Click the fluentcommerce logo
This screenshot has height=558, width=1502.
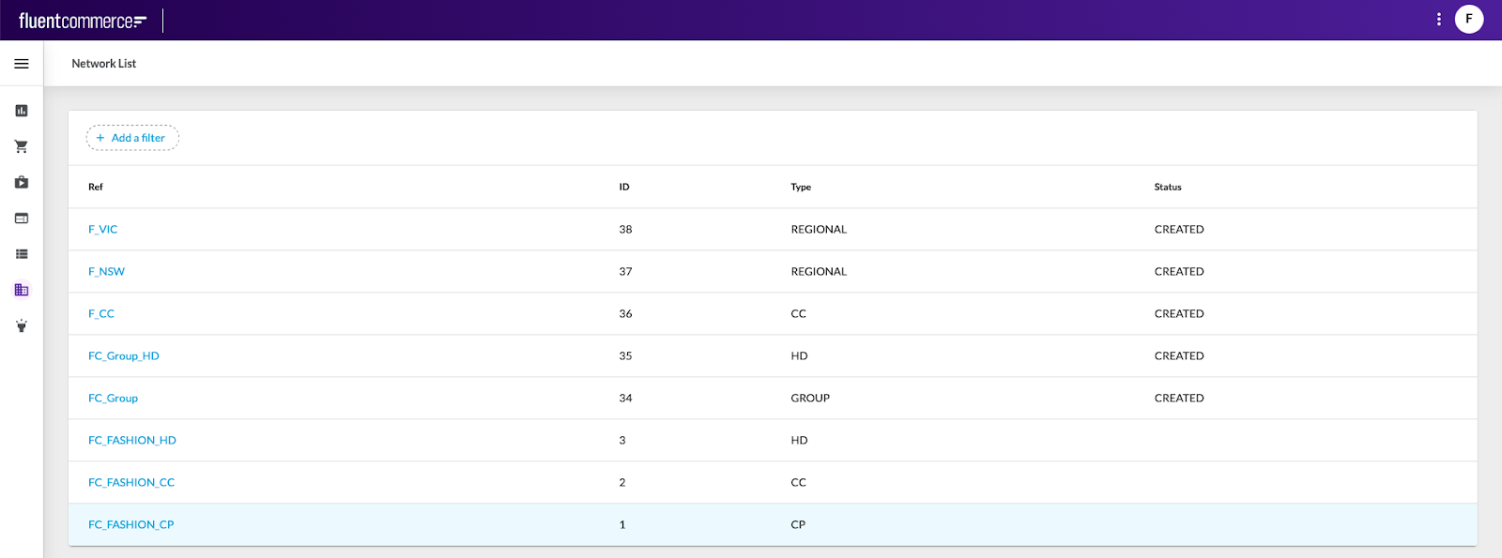[x=83, y=21]
